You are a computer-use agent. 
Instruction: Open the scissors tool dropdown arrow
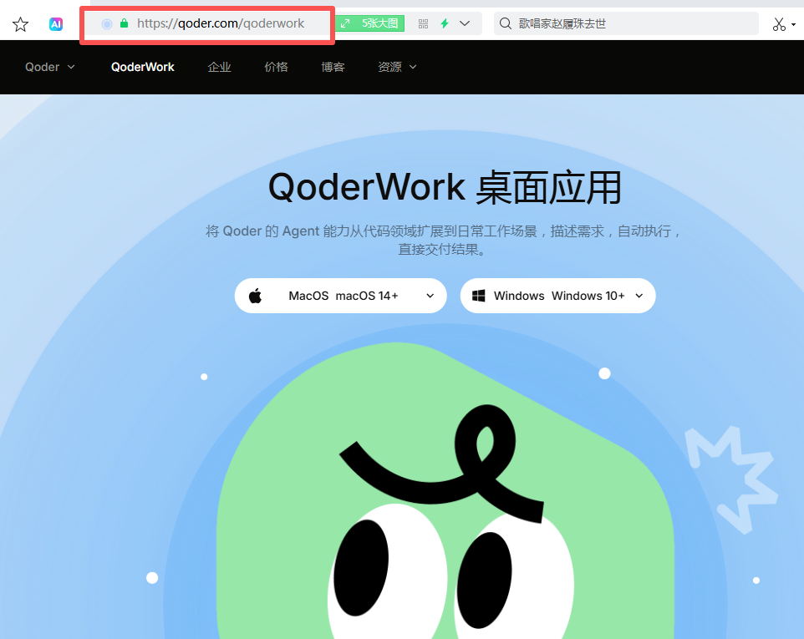[x=794, y=24]
